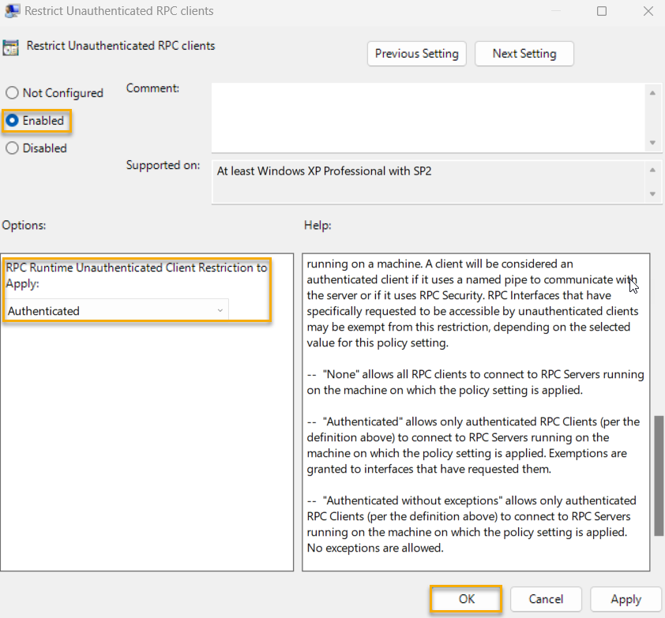Select the Enabled radio button
Image resolution: width=665 pixels, height=618 pixels.
point(12,120)
